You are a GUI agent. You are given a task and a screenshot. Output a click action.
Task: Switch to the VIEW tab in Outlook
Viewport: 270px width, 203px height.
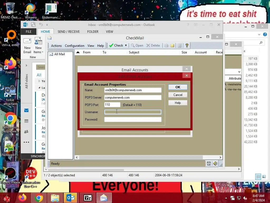[x=109, y=32]
